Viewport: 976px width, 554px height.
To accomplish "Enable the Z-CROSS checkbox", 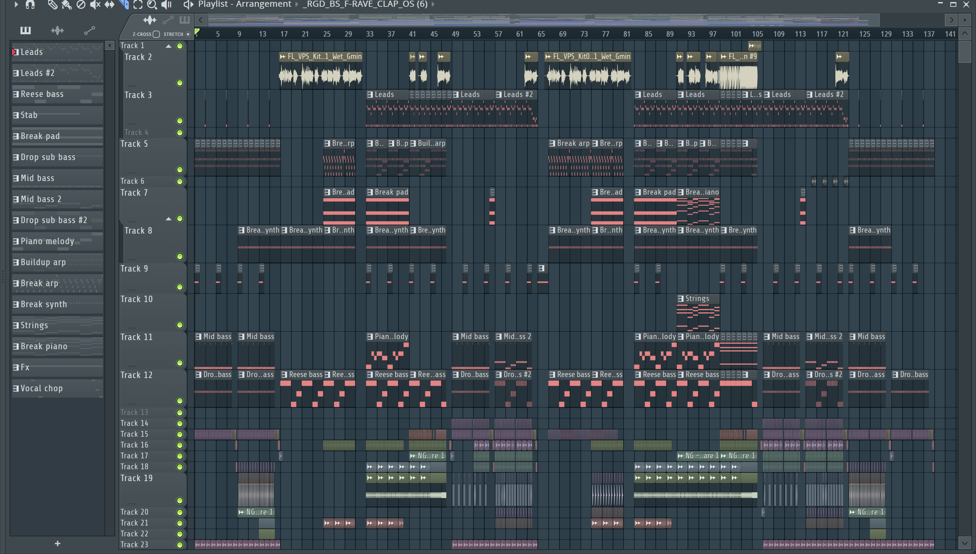I will (x=156, y=34).
